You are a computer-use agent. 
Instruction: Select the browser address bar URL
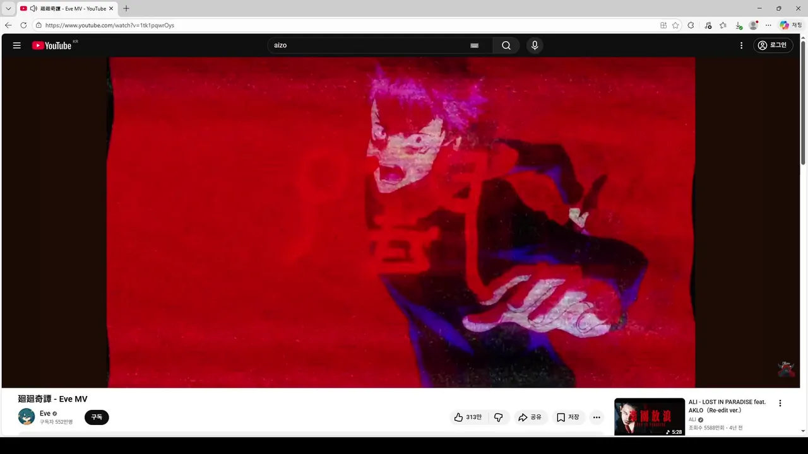coord(110,25)
